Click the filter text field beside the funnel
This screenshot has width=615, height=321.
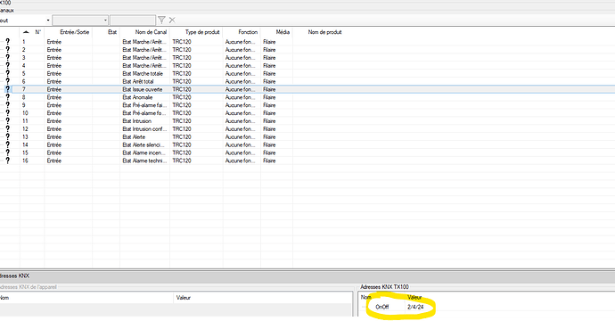(x=133, y=20)
